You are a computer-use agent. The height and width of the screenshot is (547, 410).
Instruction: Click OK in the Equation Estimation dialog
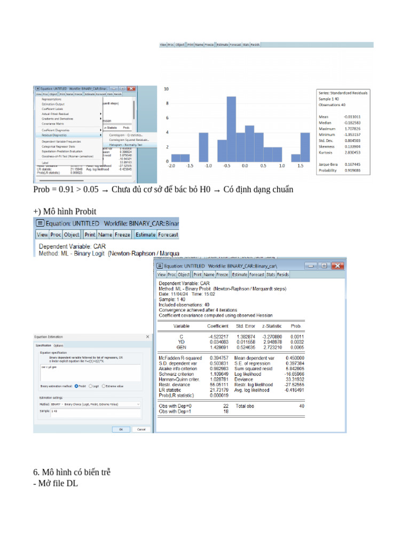click(x=121, y=429)
